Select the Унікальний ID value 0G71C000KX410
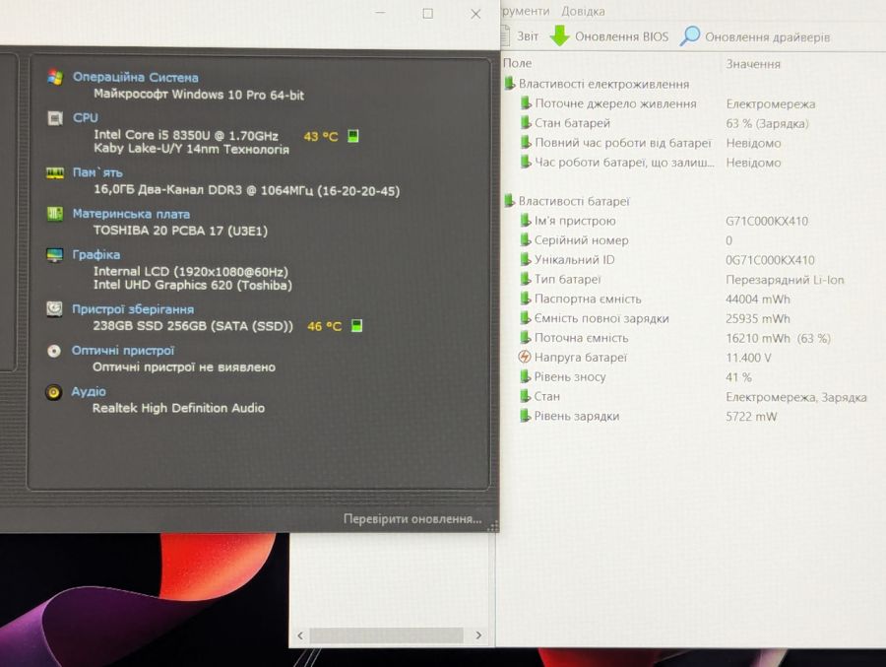 click(770, 260)
